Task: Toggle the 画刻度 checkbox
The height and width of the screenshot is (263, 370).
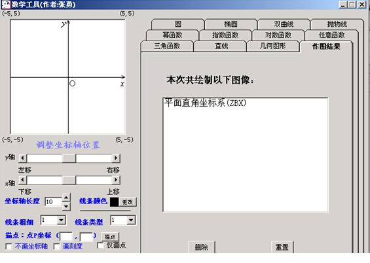Action: click(56, 247)
